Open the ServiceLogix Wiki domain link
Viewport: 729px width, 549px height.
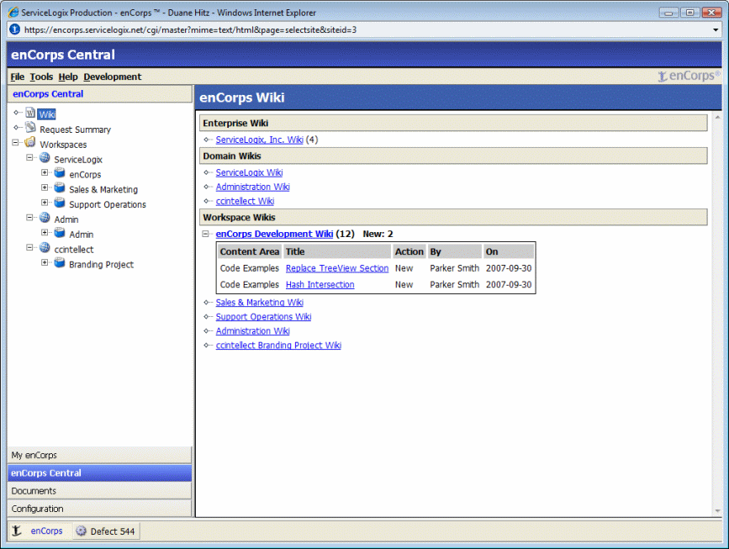coord(249,172)
